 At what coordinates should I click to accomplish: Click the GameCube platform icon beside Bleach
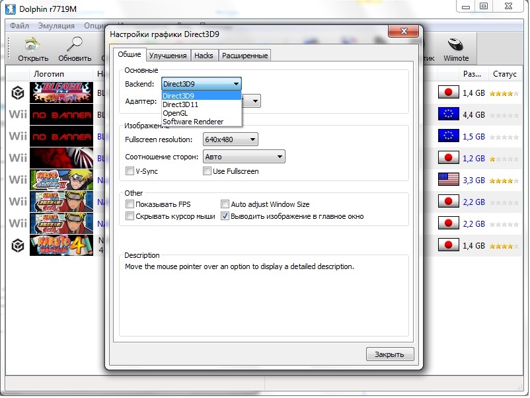[x=18, y=93]
